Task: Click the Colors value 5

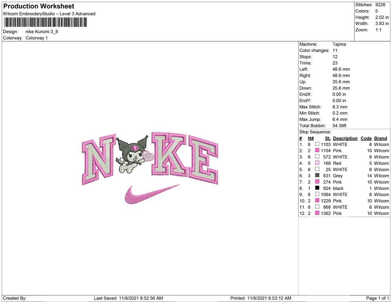Action: pyautogui.click(x=377, y=11)
